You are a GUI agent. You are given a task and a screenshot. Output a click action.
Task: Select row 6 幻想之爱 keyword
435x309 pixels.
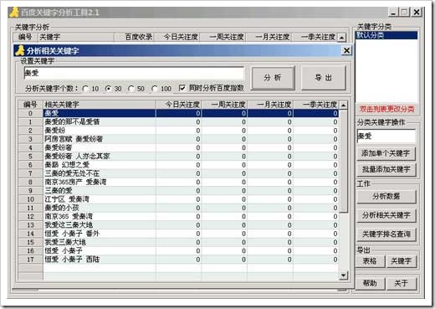[x=178, y=165]
